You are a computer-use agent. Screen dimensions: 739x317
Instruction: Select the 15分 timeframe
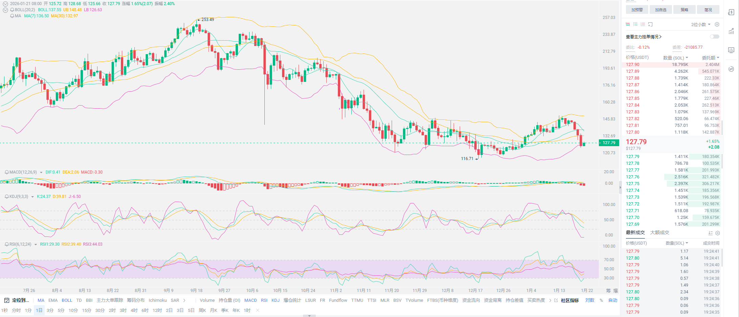86,310
